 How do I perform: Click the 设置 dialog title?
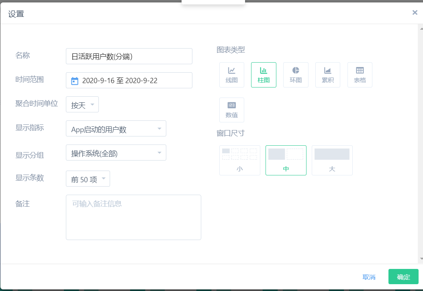(16, 14)
